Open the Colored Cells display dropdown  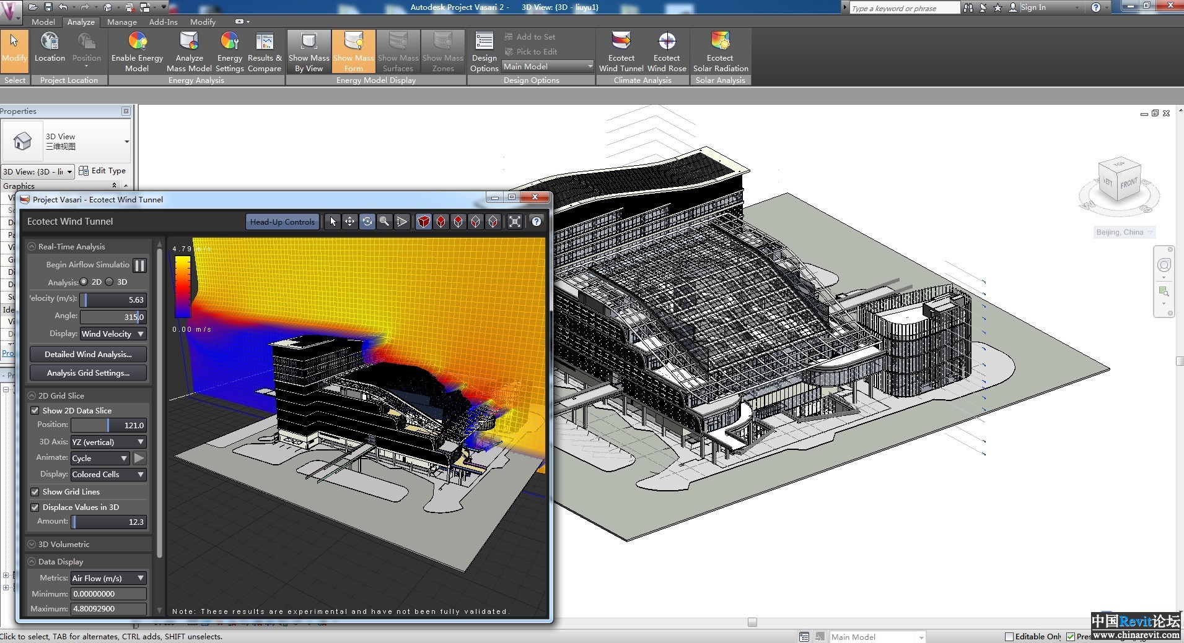tap(108, 474)
